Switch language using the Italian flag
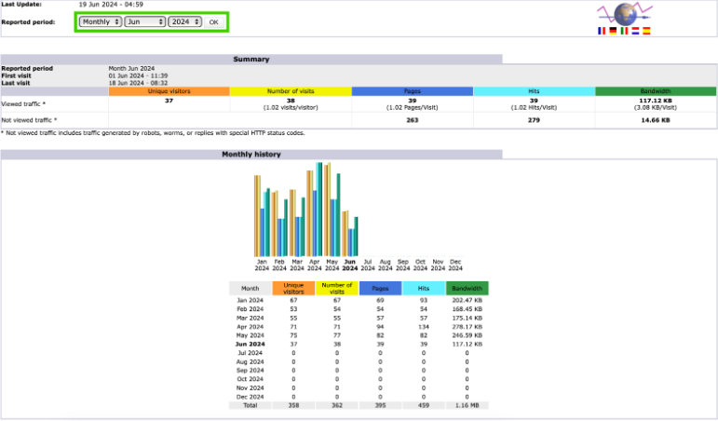 coord(623,31)
